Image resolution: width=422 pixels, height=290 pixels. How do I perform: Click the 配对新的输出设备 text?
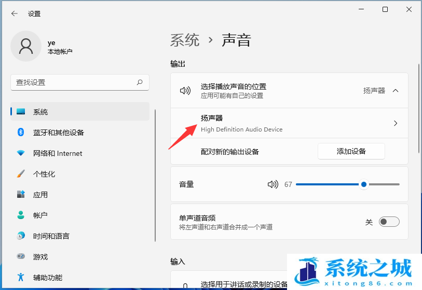230,151
